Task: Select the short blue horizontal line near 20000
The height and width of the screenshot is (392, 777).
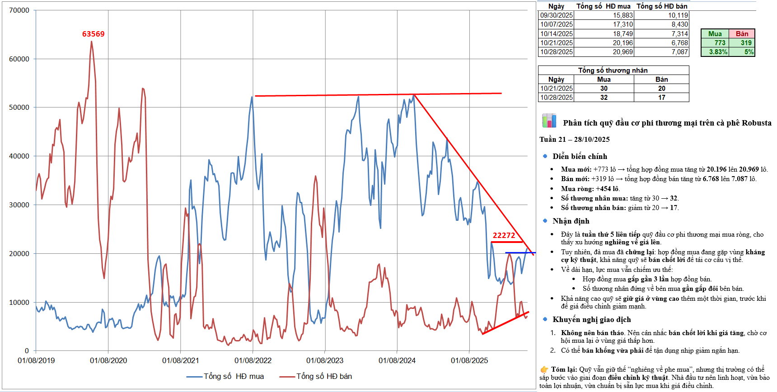Action: tap(520, 252)
